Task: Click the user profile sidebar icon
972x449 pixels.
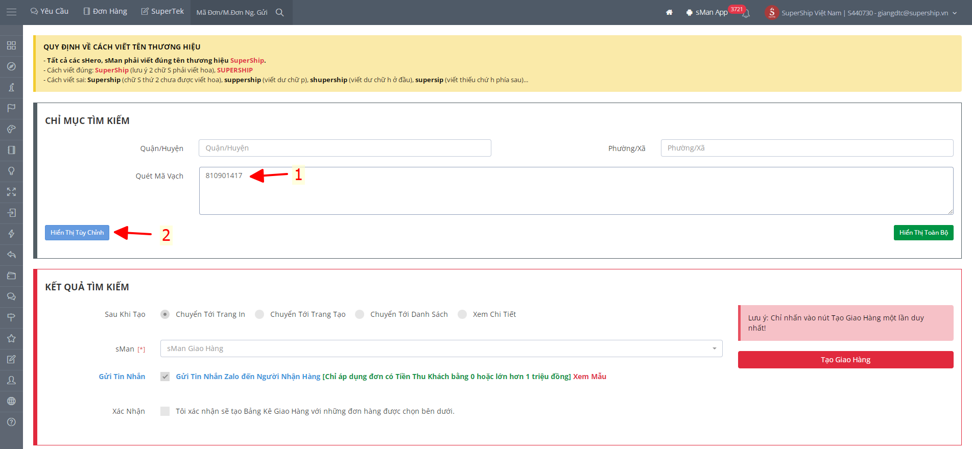Action: tap(11, 380)
